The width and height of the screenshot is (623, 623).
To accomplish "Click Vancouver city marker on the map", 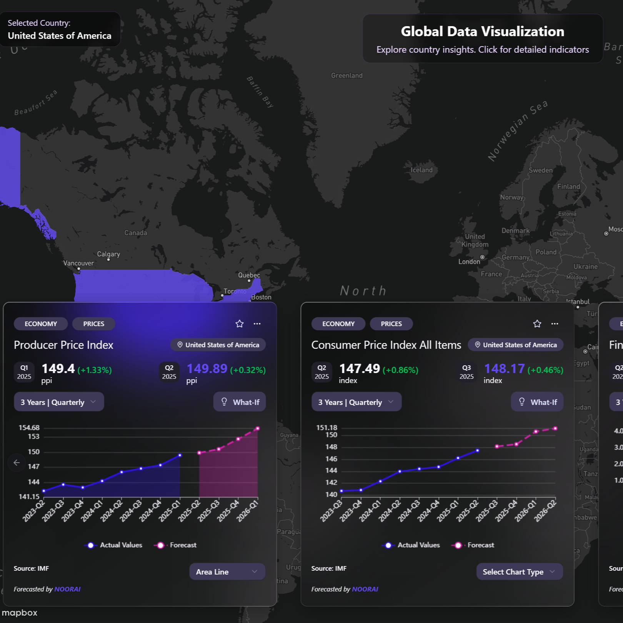I will tap(78, 269).
